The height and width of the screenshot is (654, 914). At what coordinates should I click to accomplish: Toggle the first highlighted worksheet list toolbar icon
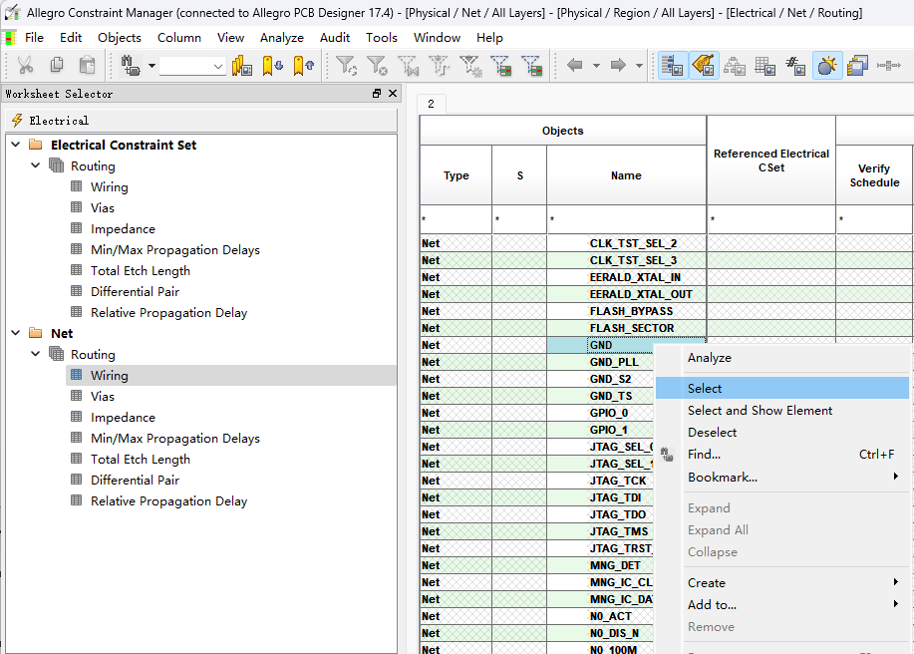(673, 65)
